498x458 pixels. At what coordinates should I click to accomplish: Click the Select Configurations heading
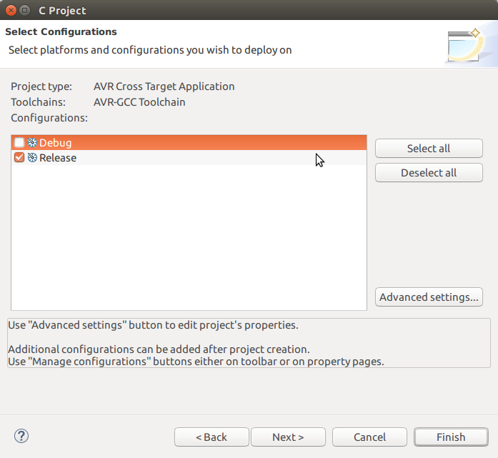61,31
